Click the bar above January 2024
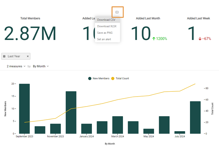Screen dimensions: 219x149 point(87,128)
